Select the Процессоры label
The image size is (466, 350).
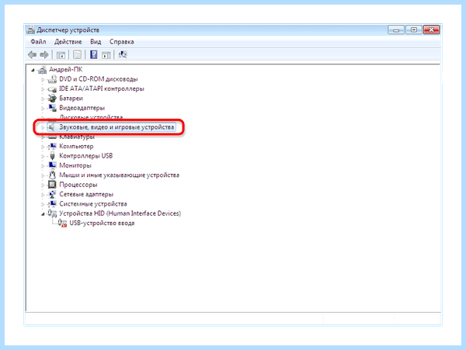(78, 185)
